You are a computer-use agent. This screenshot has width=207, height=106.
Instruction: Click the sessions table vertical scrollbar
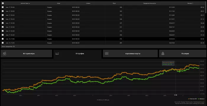tap(206, 7)
